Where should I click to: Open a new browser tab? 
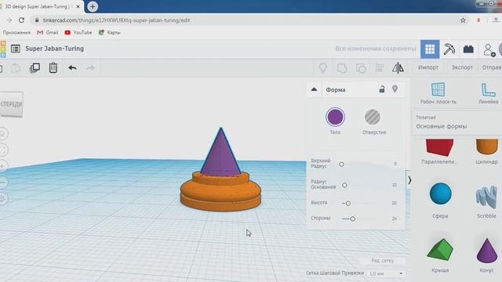pos(93,6)
